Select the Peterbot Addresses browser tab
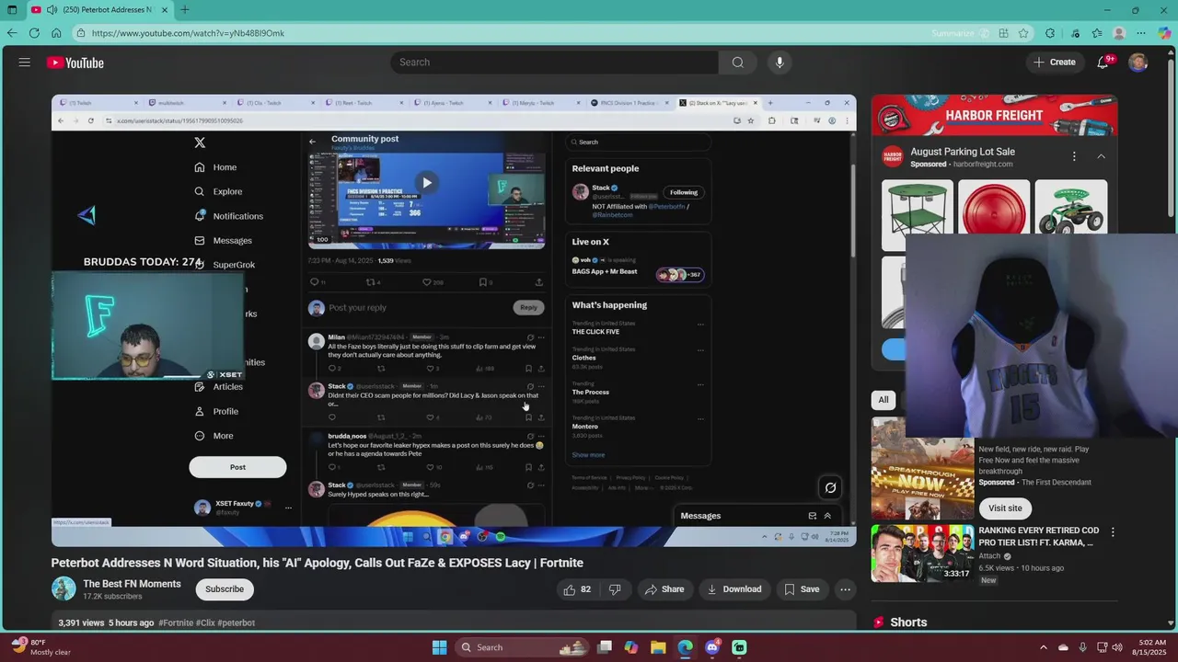This screenshot has width=1178, height=662. tap(99, 10)
